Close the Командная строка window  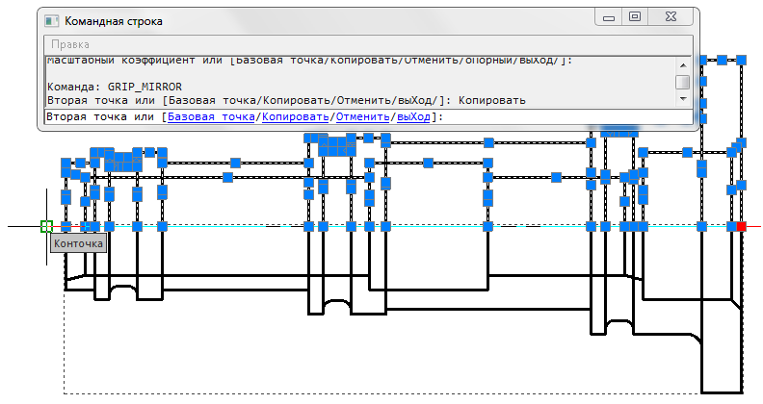coord(671,17)
